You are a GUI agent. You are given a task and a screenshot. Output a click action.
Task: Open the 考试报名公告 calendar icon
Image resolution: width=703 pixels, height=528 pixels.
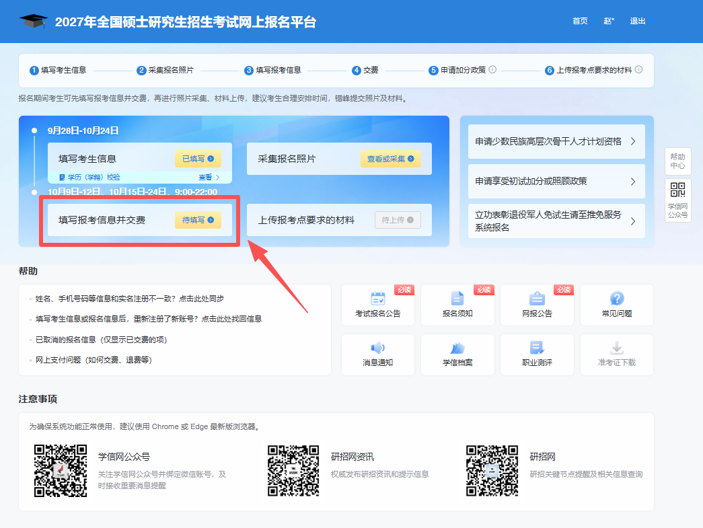pyautogui.click(x=378, y=299)
